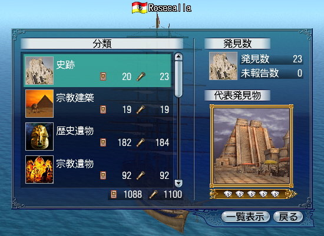Click the category list scrollbar thumb
The image size is (324, 236).
click(x=178, y=79)
